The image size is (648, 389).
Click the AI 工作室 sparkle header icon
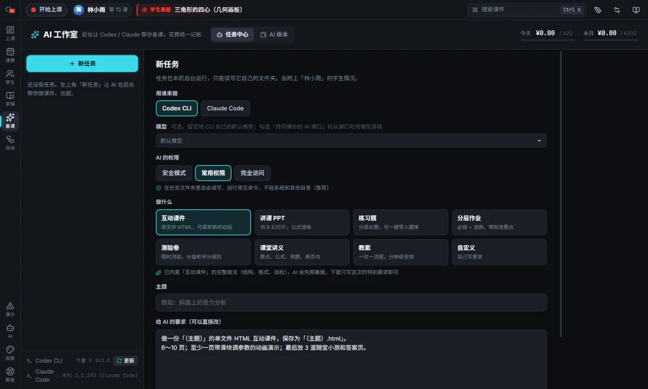pyautogui.click(x=35, y=34)
